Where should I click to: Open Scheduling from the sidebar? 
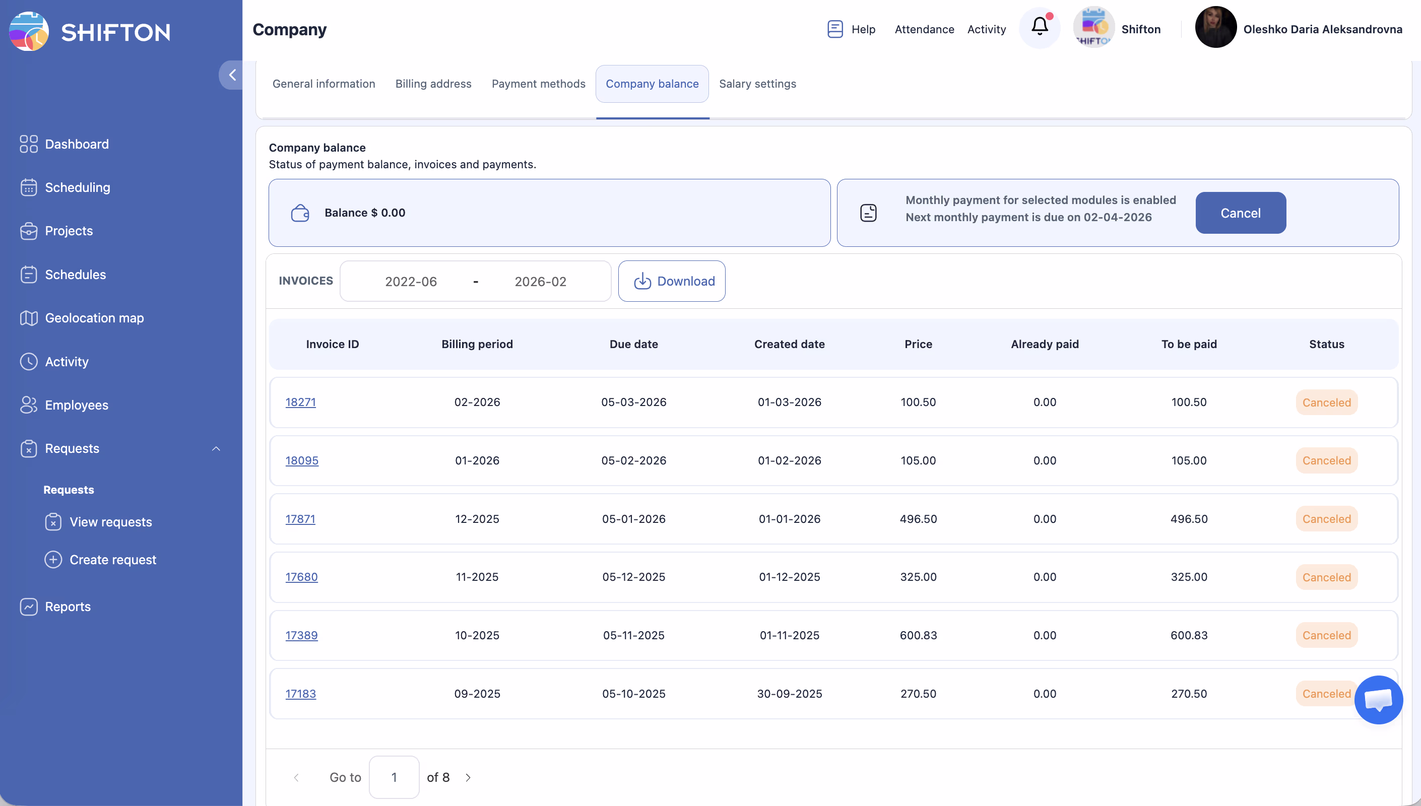pos(77,188)
